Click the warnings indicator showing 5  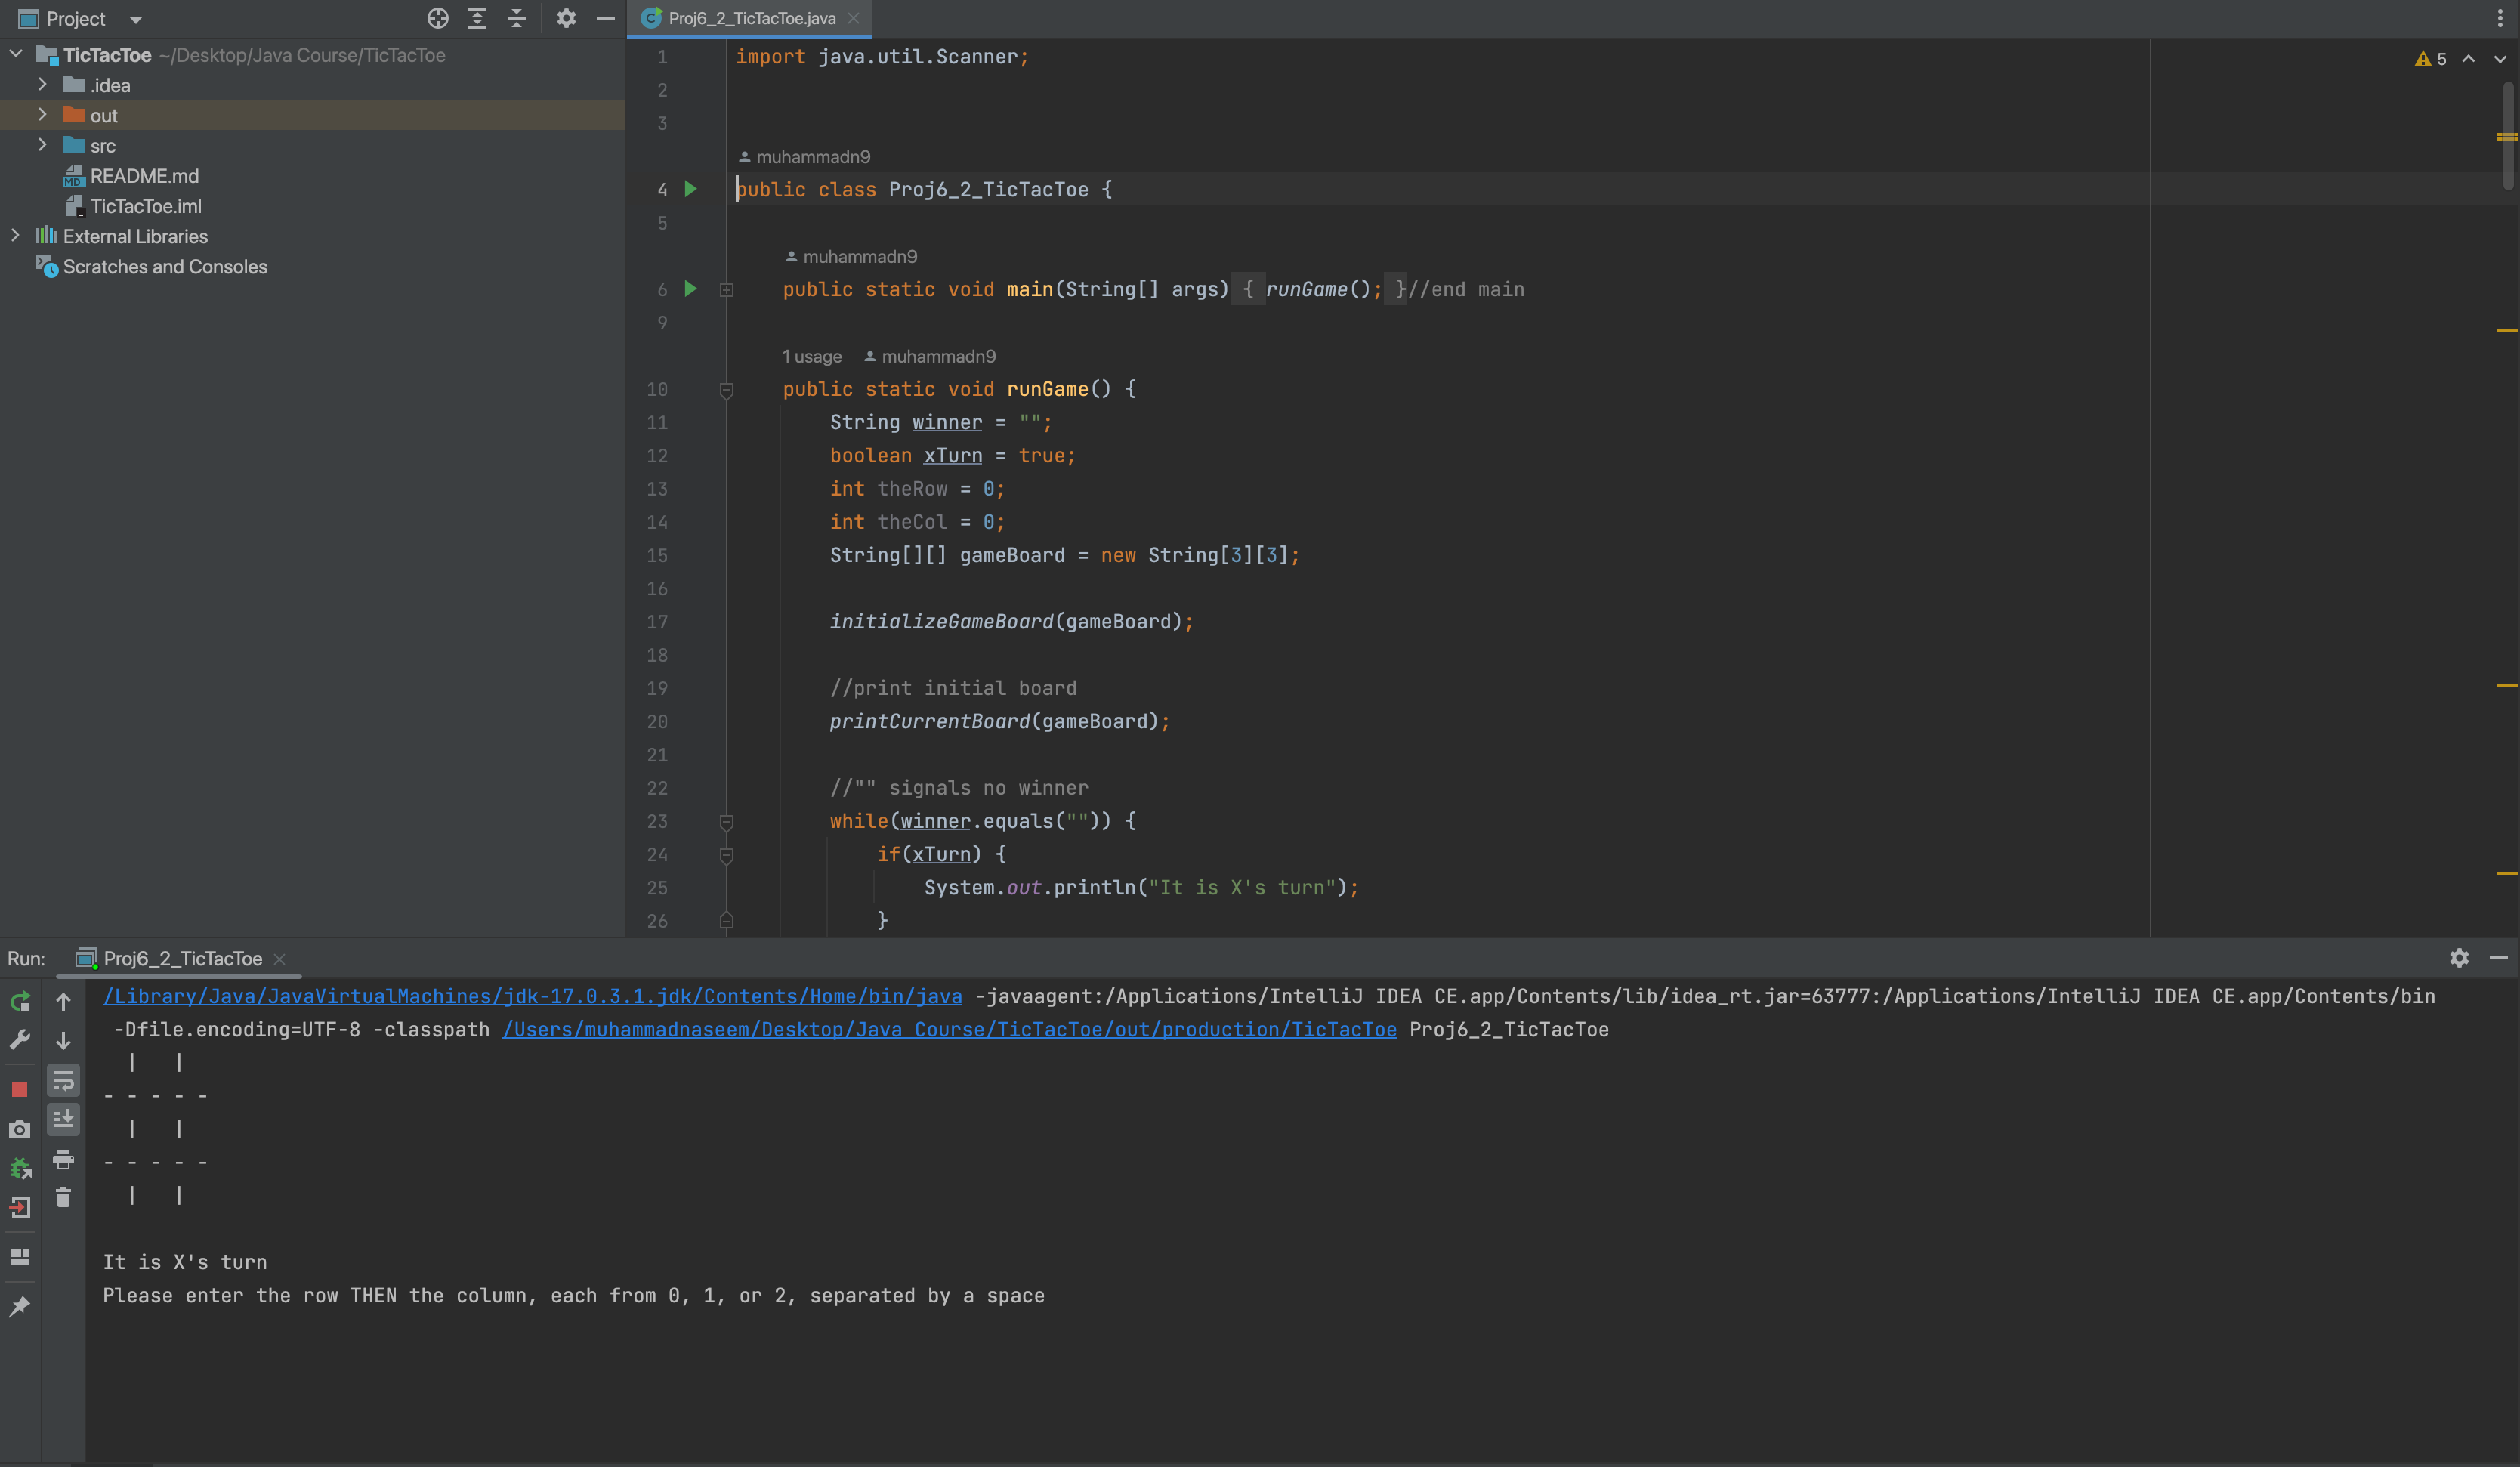2431,59
